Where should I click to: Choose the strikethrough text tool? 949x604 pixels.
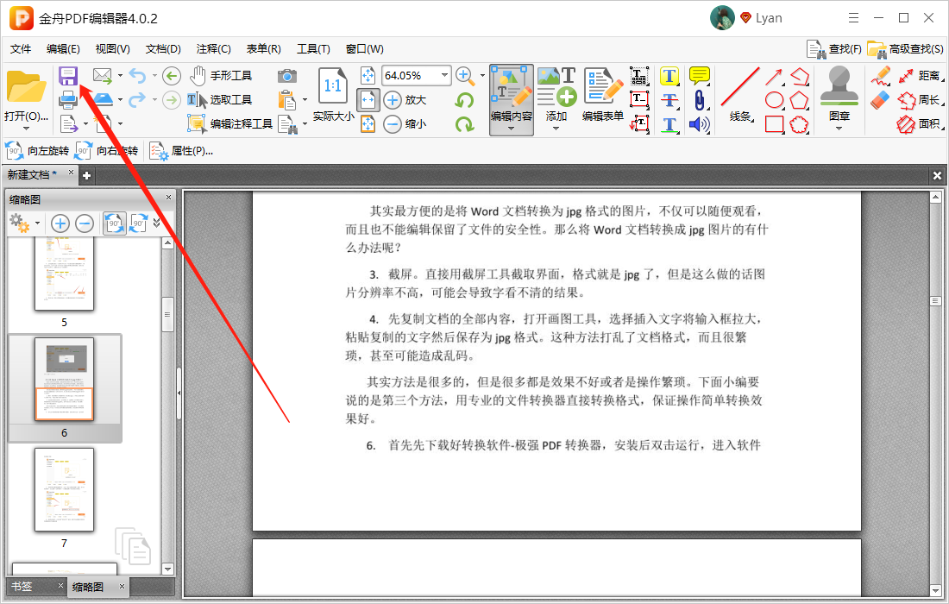pos(669,100)
